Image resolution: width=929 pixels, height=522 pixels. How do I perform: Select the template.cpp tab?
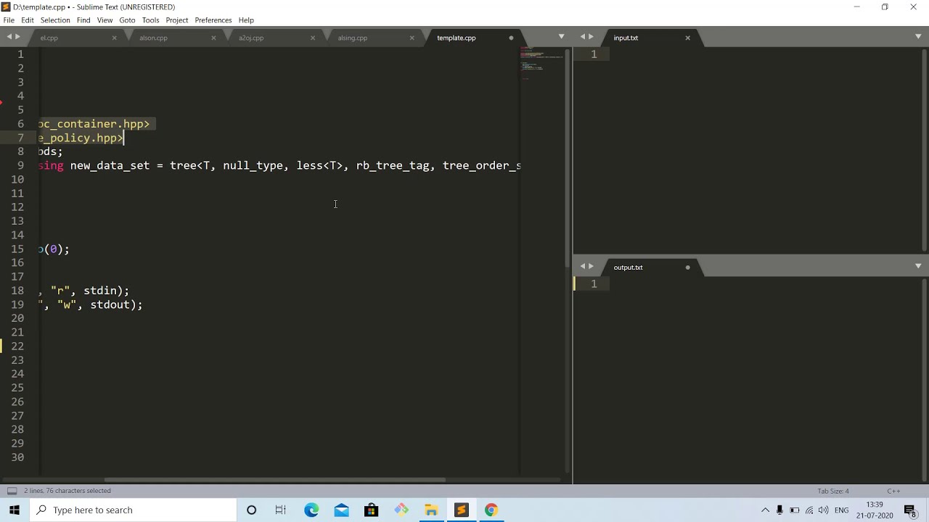(457, 38)
